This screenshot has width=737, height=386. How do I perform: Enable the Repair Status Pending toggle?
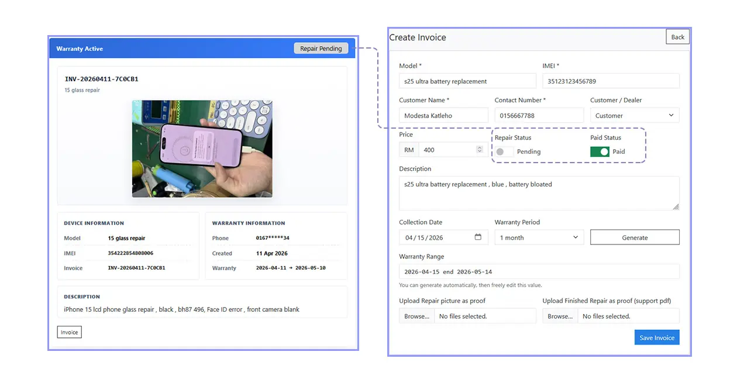point(503,151)
